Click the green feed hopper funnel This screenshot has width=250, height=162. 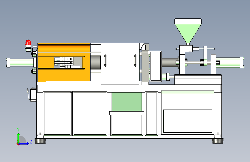pyautogui.click(x=188, y=33)
